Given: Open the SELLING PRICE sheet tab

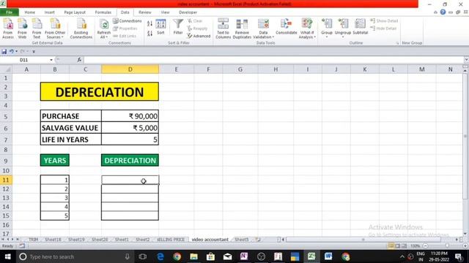Looking at the screenshot, I should [171, 240].
